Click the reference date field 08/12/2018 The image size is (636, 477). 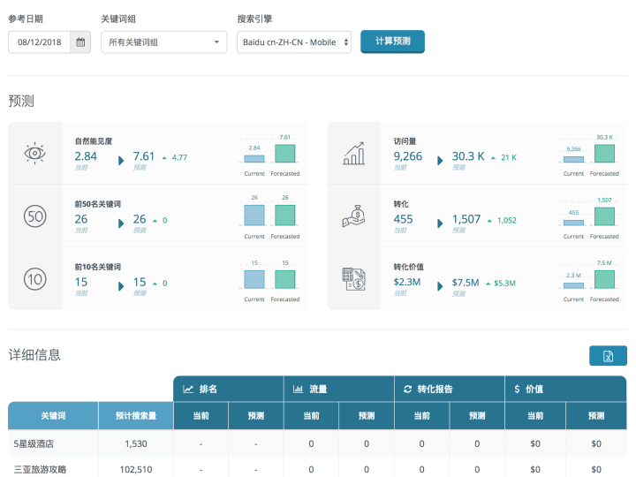[x=40, y=42]
